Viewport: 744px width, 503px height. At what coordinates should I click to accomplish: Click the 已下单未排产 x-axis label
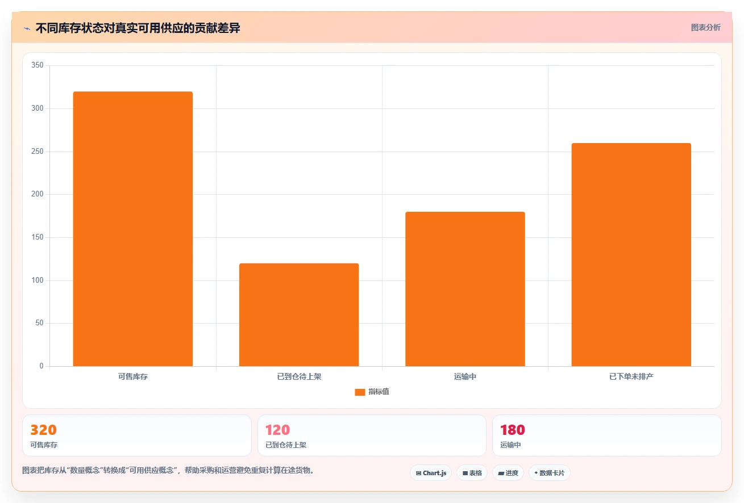click(x=631, y=376)
